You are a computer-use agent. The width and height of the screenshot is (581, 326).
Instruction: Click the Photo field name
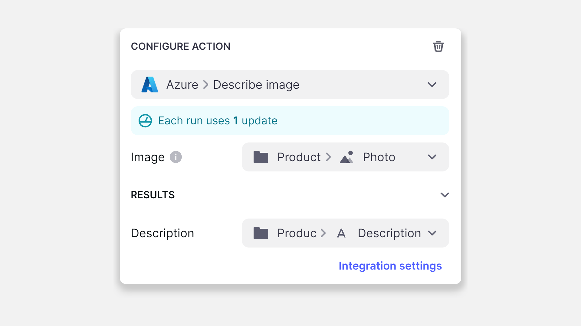[379, 157]
